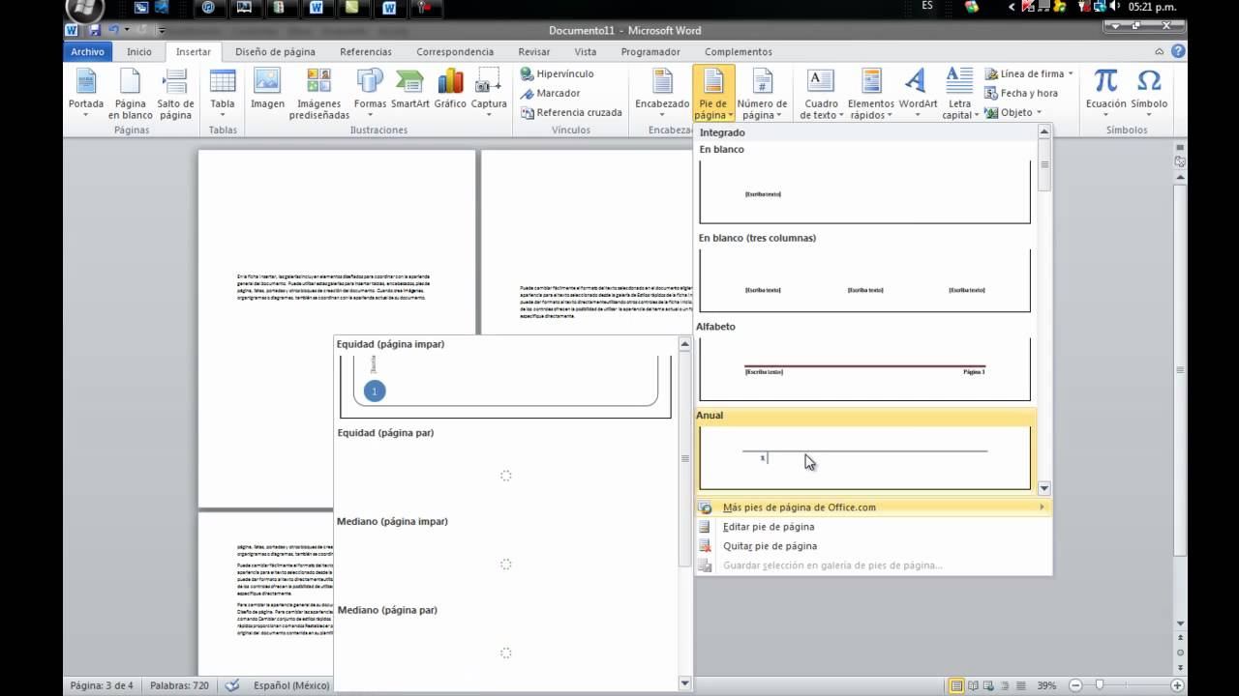
Task: Zoom out with the minus button
Action: 1077,685
